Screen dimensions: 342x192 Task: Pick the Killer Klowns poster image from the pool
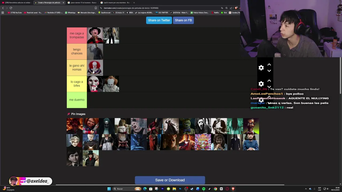(203, 142)
